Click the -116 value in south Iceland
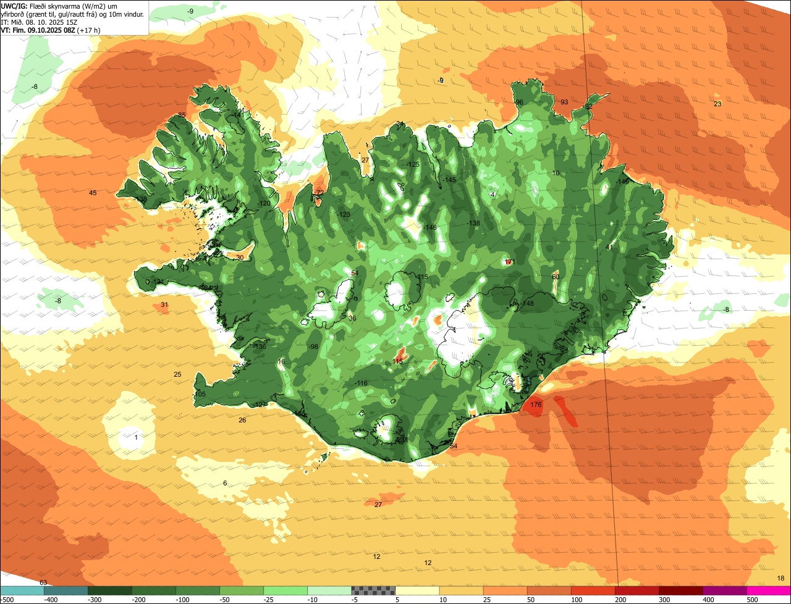This screenshot has height=604, width=791. tap(362, 384)
